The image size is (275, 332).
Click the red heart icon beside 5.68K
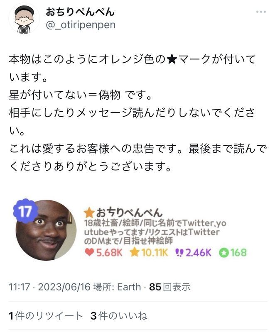pyautogui.click(x=89, y=252)
